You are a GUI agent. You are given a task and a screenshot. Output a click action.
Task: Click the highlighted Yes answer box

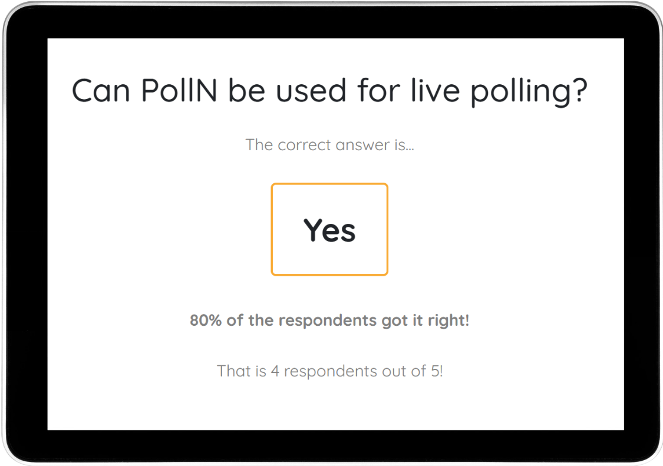tap(329, 229)
